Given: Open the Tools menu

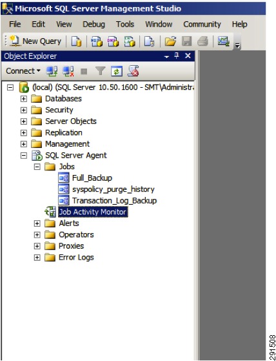Looking at the screenshot, I should [125, 24].
